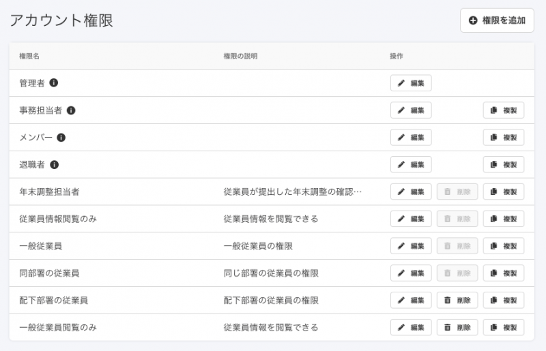This screenshot has height=351, width=546.
Task: Click the 権限を追加 button
Action: (497, 20)
